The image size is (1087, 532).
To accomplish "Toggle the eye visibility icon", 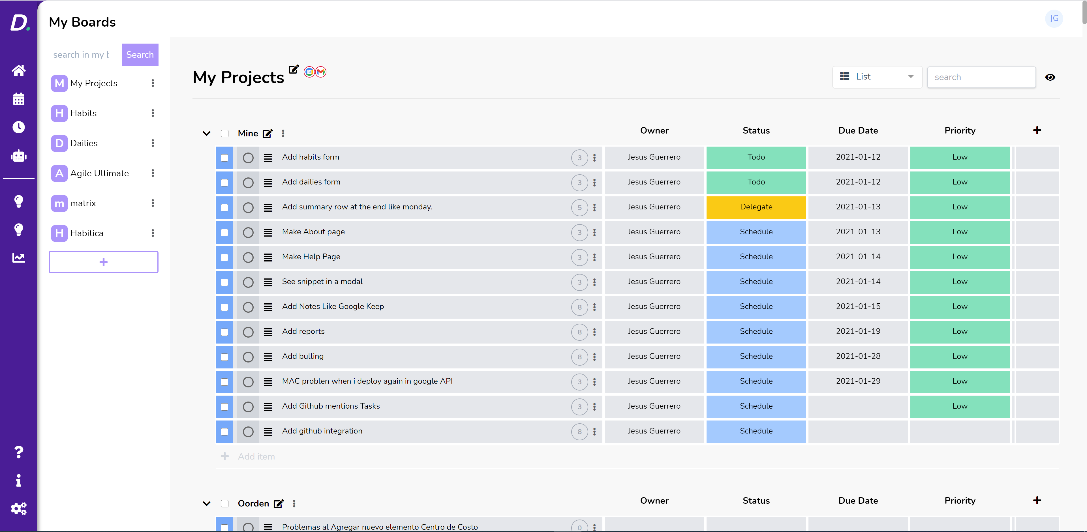I will pyautogui.click(x=1050, y=77).
